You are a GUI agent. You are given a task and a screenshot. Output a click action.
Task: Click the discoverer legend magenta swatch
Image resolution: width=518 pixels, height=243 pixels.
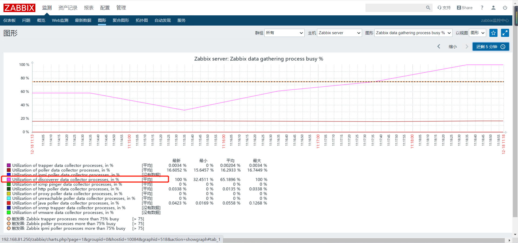tap(9, 179)
